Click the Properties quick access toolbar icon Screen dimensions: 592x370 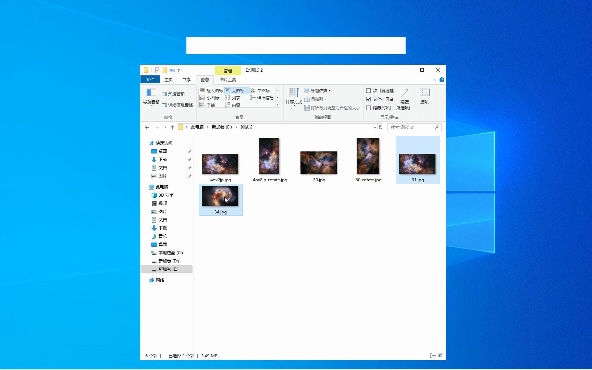(x=157, y=70)
